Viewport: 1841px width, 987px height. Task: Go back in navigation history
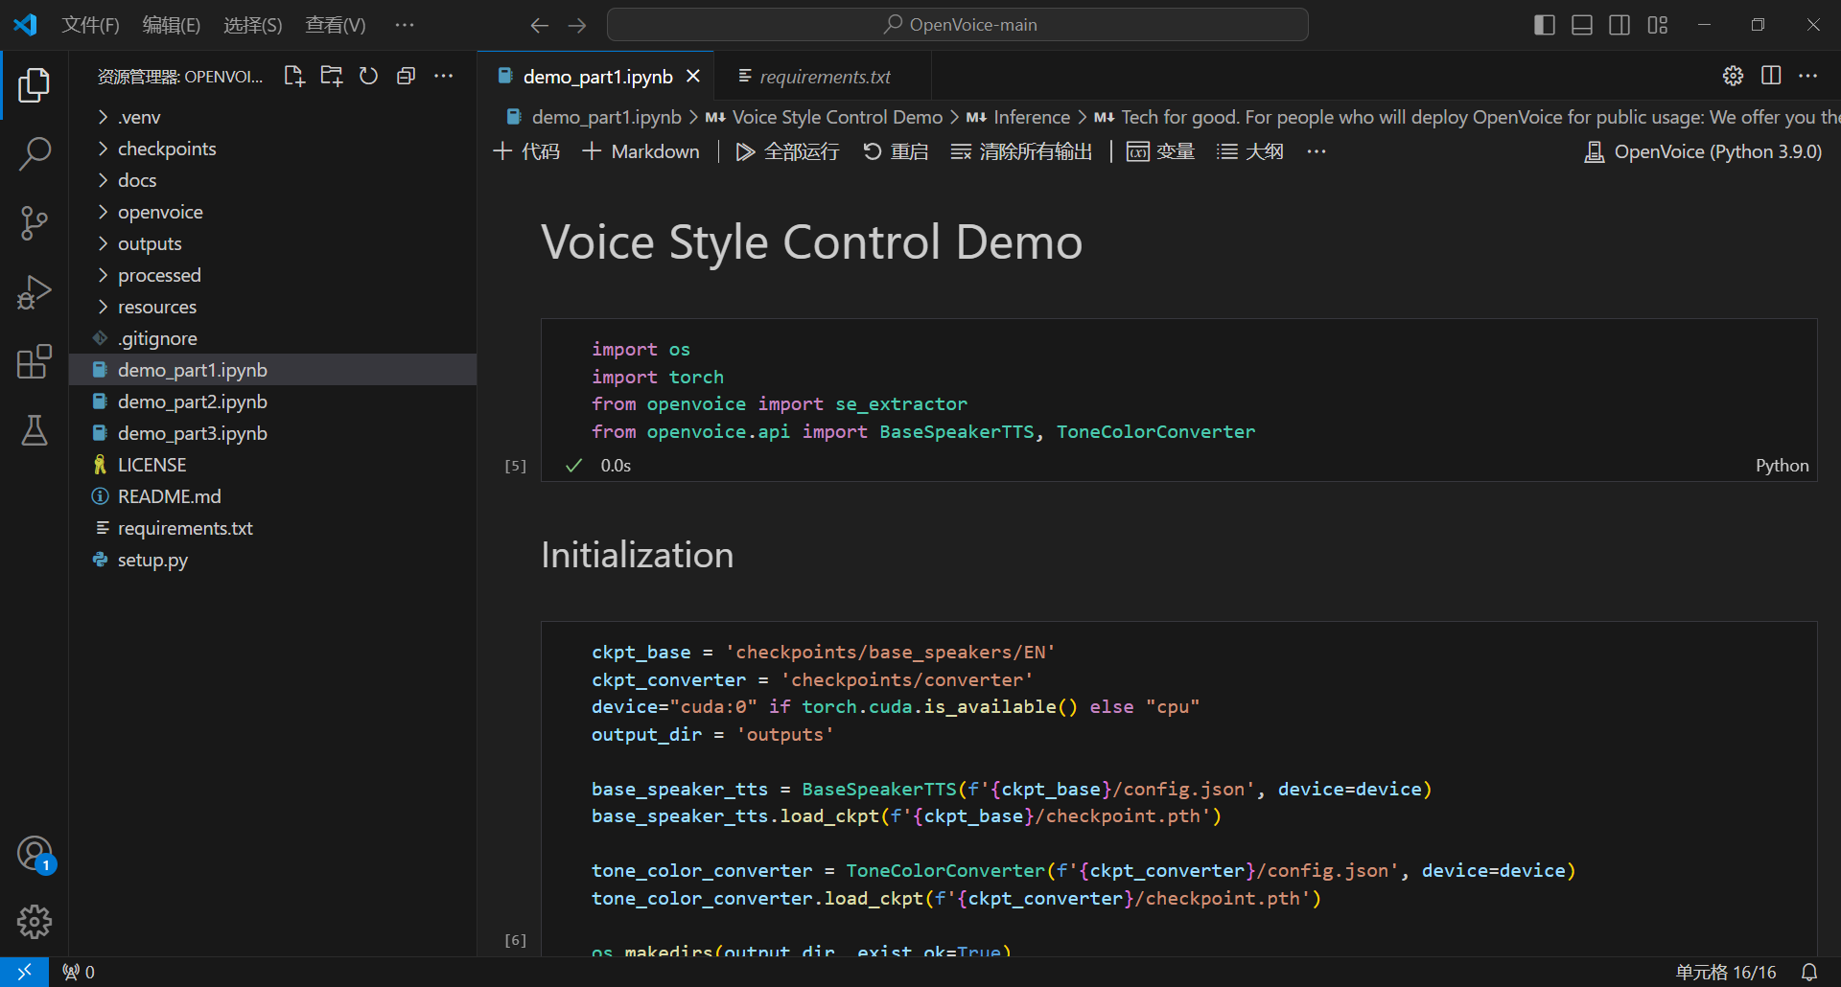point(540,25)
